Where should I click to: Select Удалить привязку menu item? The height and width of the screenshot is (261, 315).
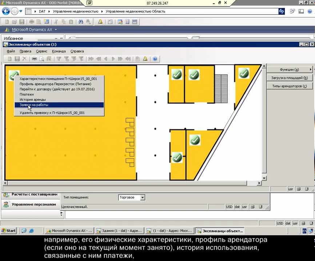point(59,113)
